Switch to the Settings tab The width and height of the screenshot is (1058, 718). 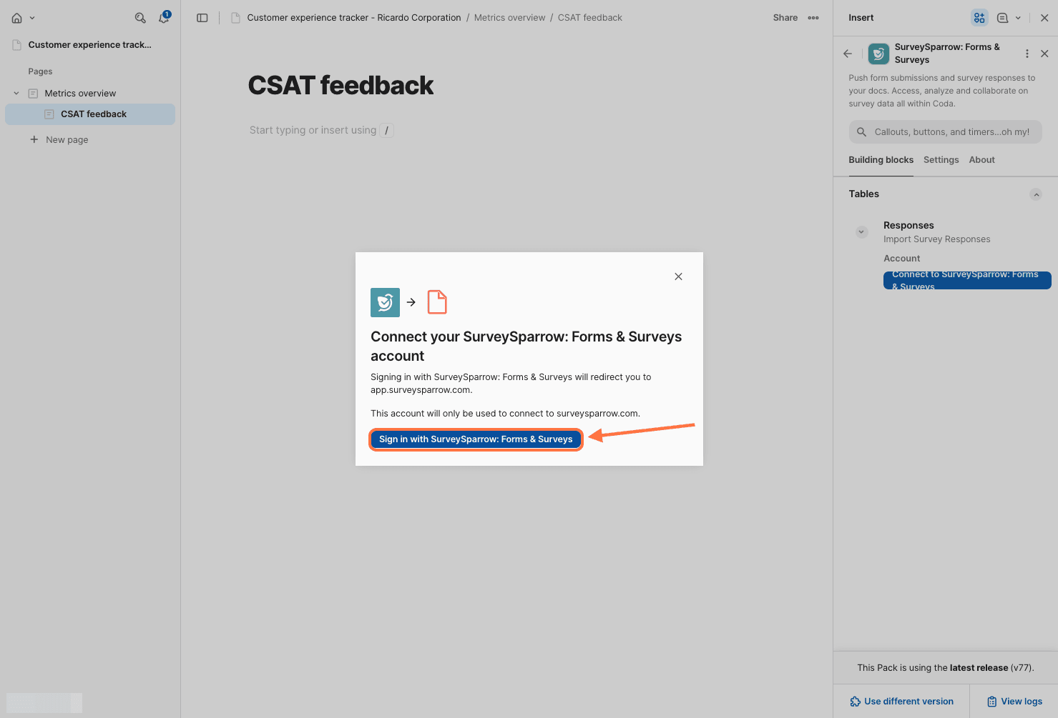(941, 160)
